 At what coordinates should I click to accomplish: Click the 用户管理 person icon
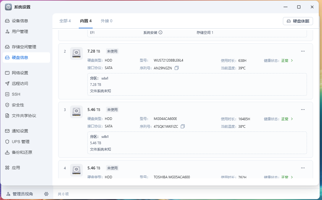[x=7, y=32]
